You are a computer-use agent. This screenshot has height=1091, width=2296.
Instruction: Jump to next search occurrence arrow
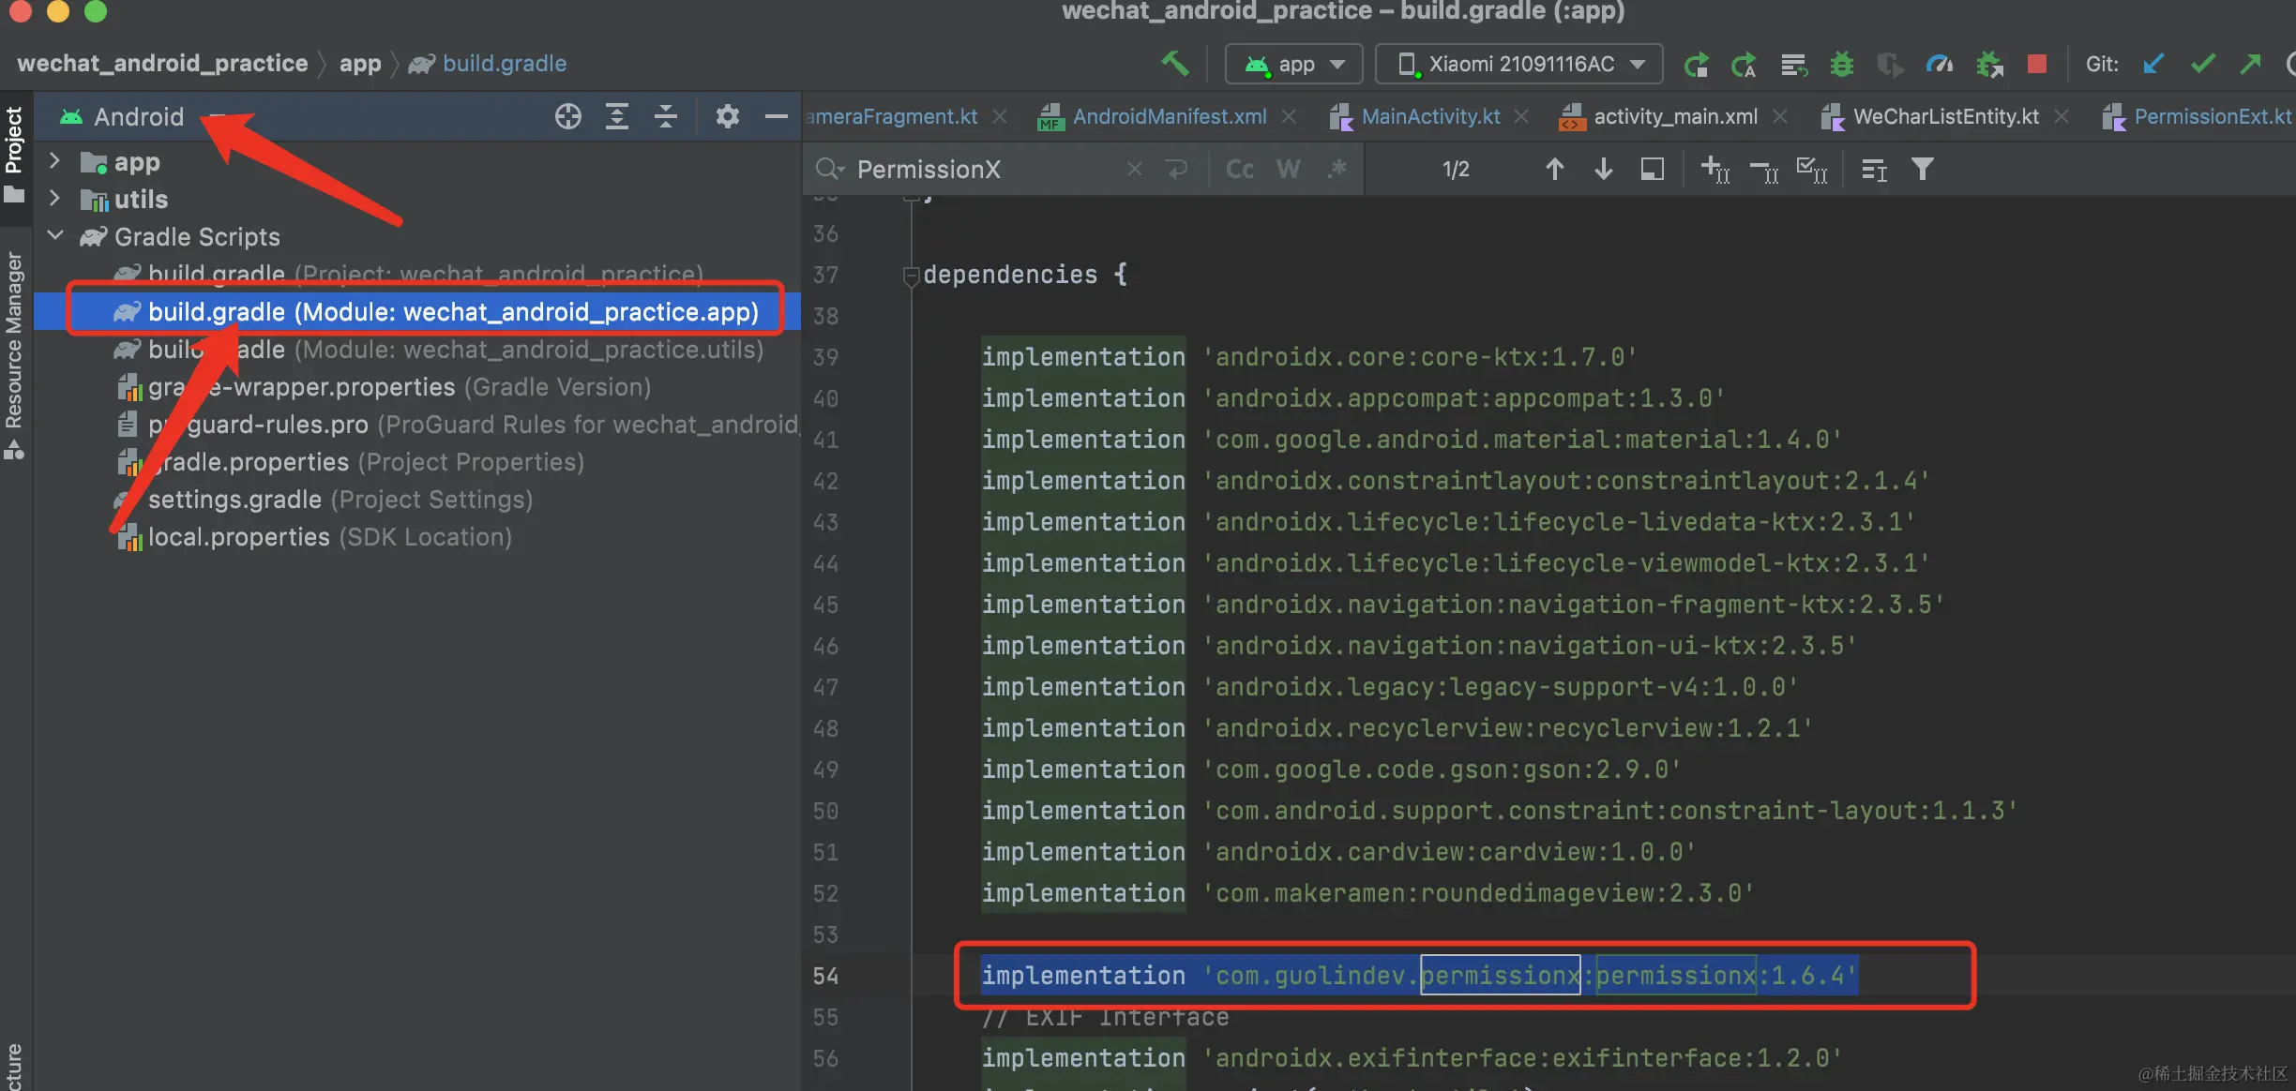1603,169
